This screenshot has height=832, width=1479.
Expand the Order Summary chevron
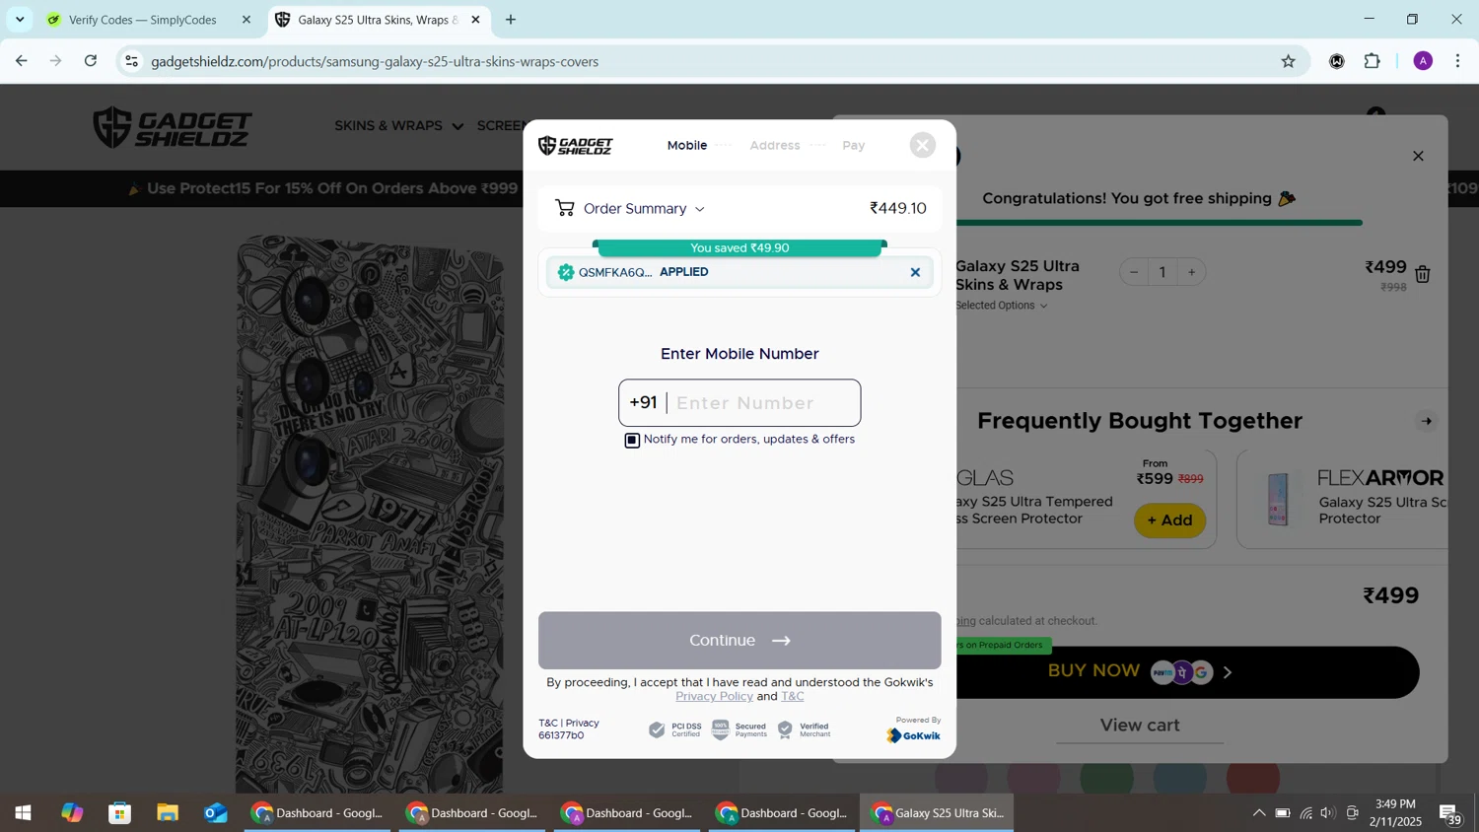pos(700,209)
